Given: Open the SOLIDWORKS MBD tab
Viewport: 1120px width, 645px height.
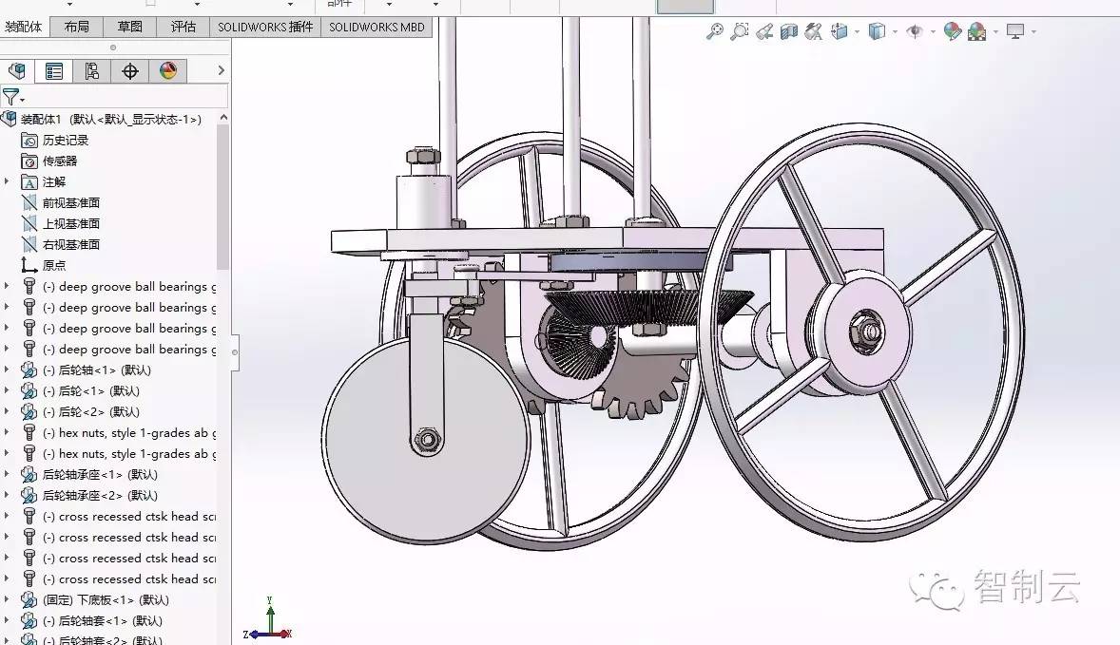Looking at the screenshot, I should coord(377,28).
